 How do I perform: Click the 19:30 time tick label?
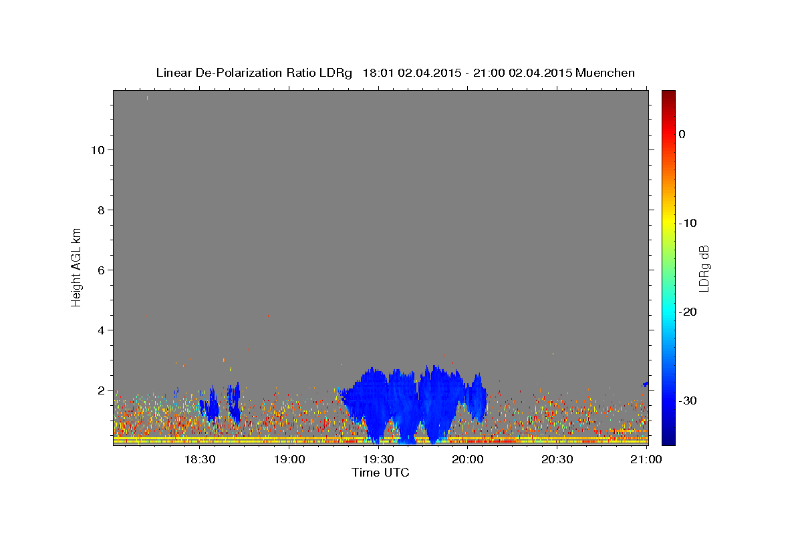coord(378,459)
